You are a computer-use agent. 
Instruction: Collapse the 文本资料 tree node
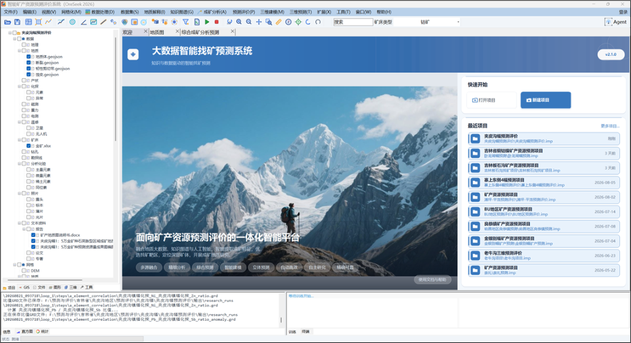[19, 223]
